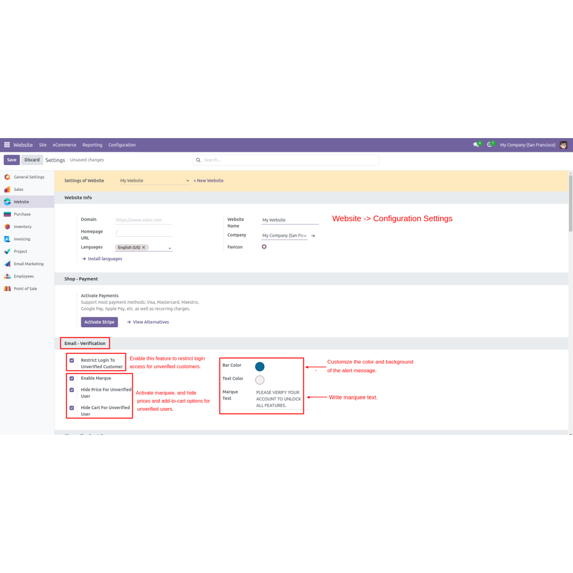Open the activities clock icon
This screenshot has width=573, height=573.
pos(489,145)
